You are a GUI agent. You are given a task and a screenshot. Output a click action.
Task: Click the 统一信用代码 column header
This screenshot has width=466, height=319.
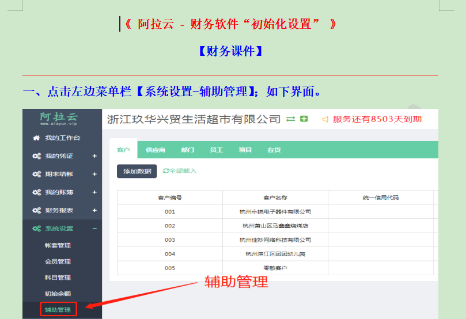[x=381, y=198]
